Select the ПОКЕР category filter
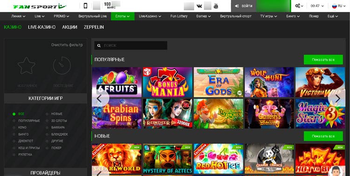The height and width of the screenshot is (176, 350). 54,148
